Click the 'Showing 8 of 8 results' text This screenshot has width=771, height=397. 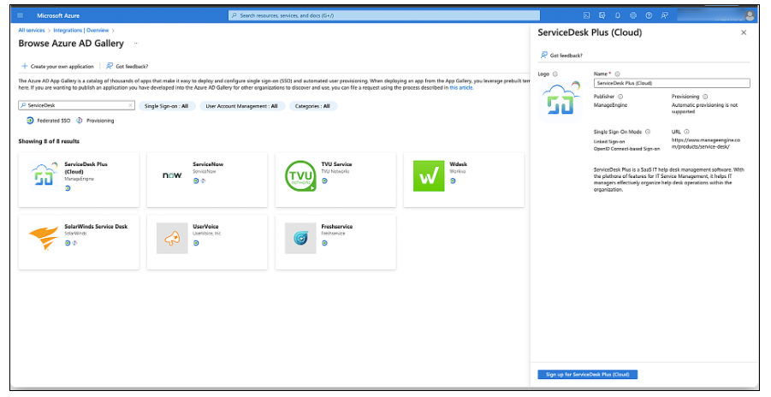pos(49,141)
